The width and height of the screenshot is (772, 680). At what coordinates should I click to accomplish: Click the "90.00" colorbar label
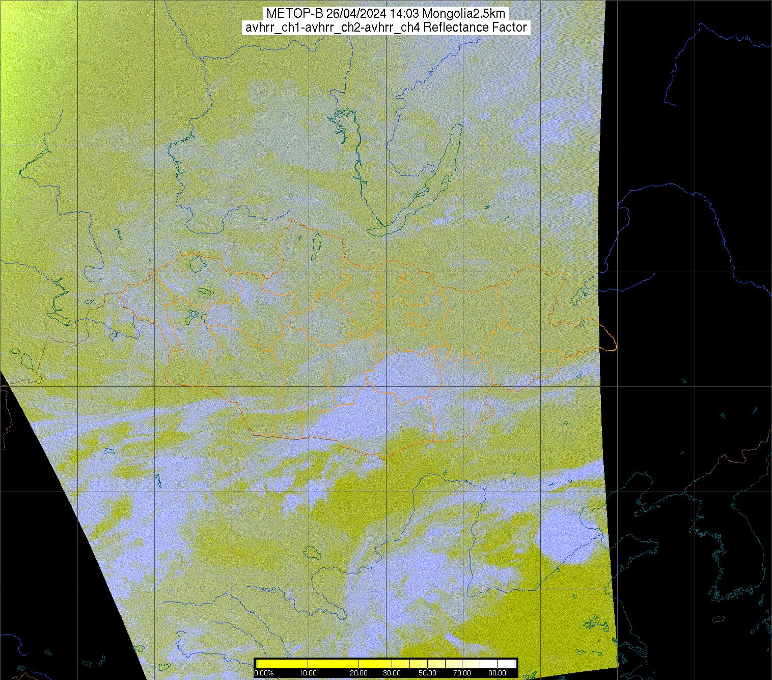pos(497,673)
